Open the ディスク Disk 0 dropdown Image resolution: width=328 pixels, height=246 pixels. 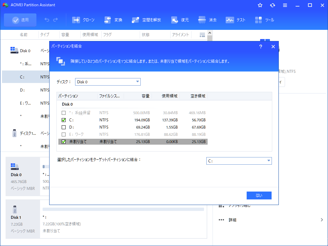(x=108, y=82)
